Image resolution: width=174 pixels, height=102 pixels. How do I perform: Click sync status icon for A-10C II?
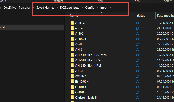(x=138, y=39)
